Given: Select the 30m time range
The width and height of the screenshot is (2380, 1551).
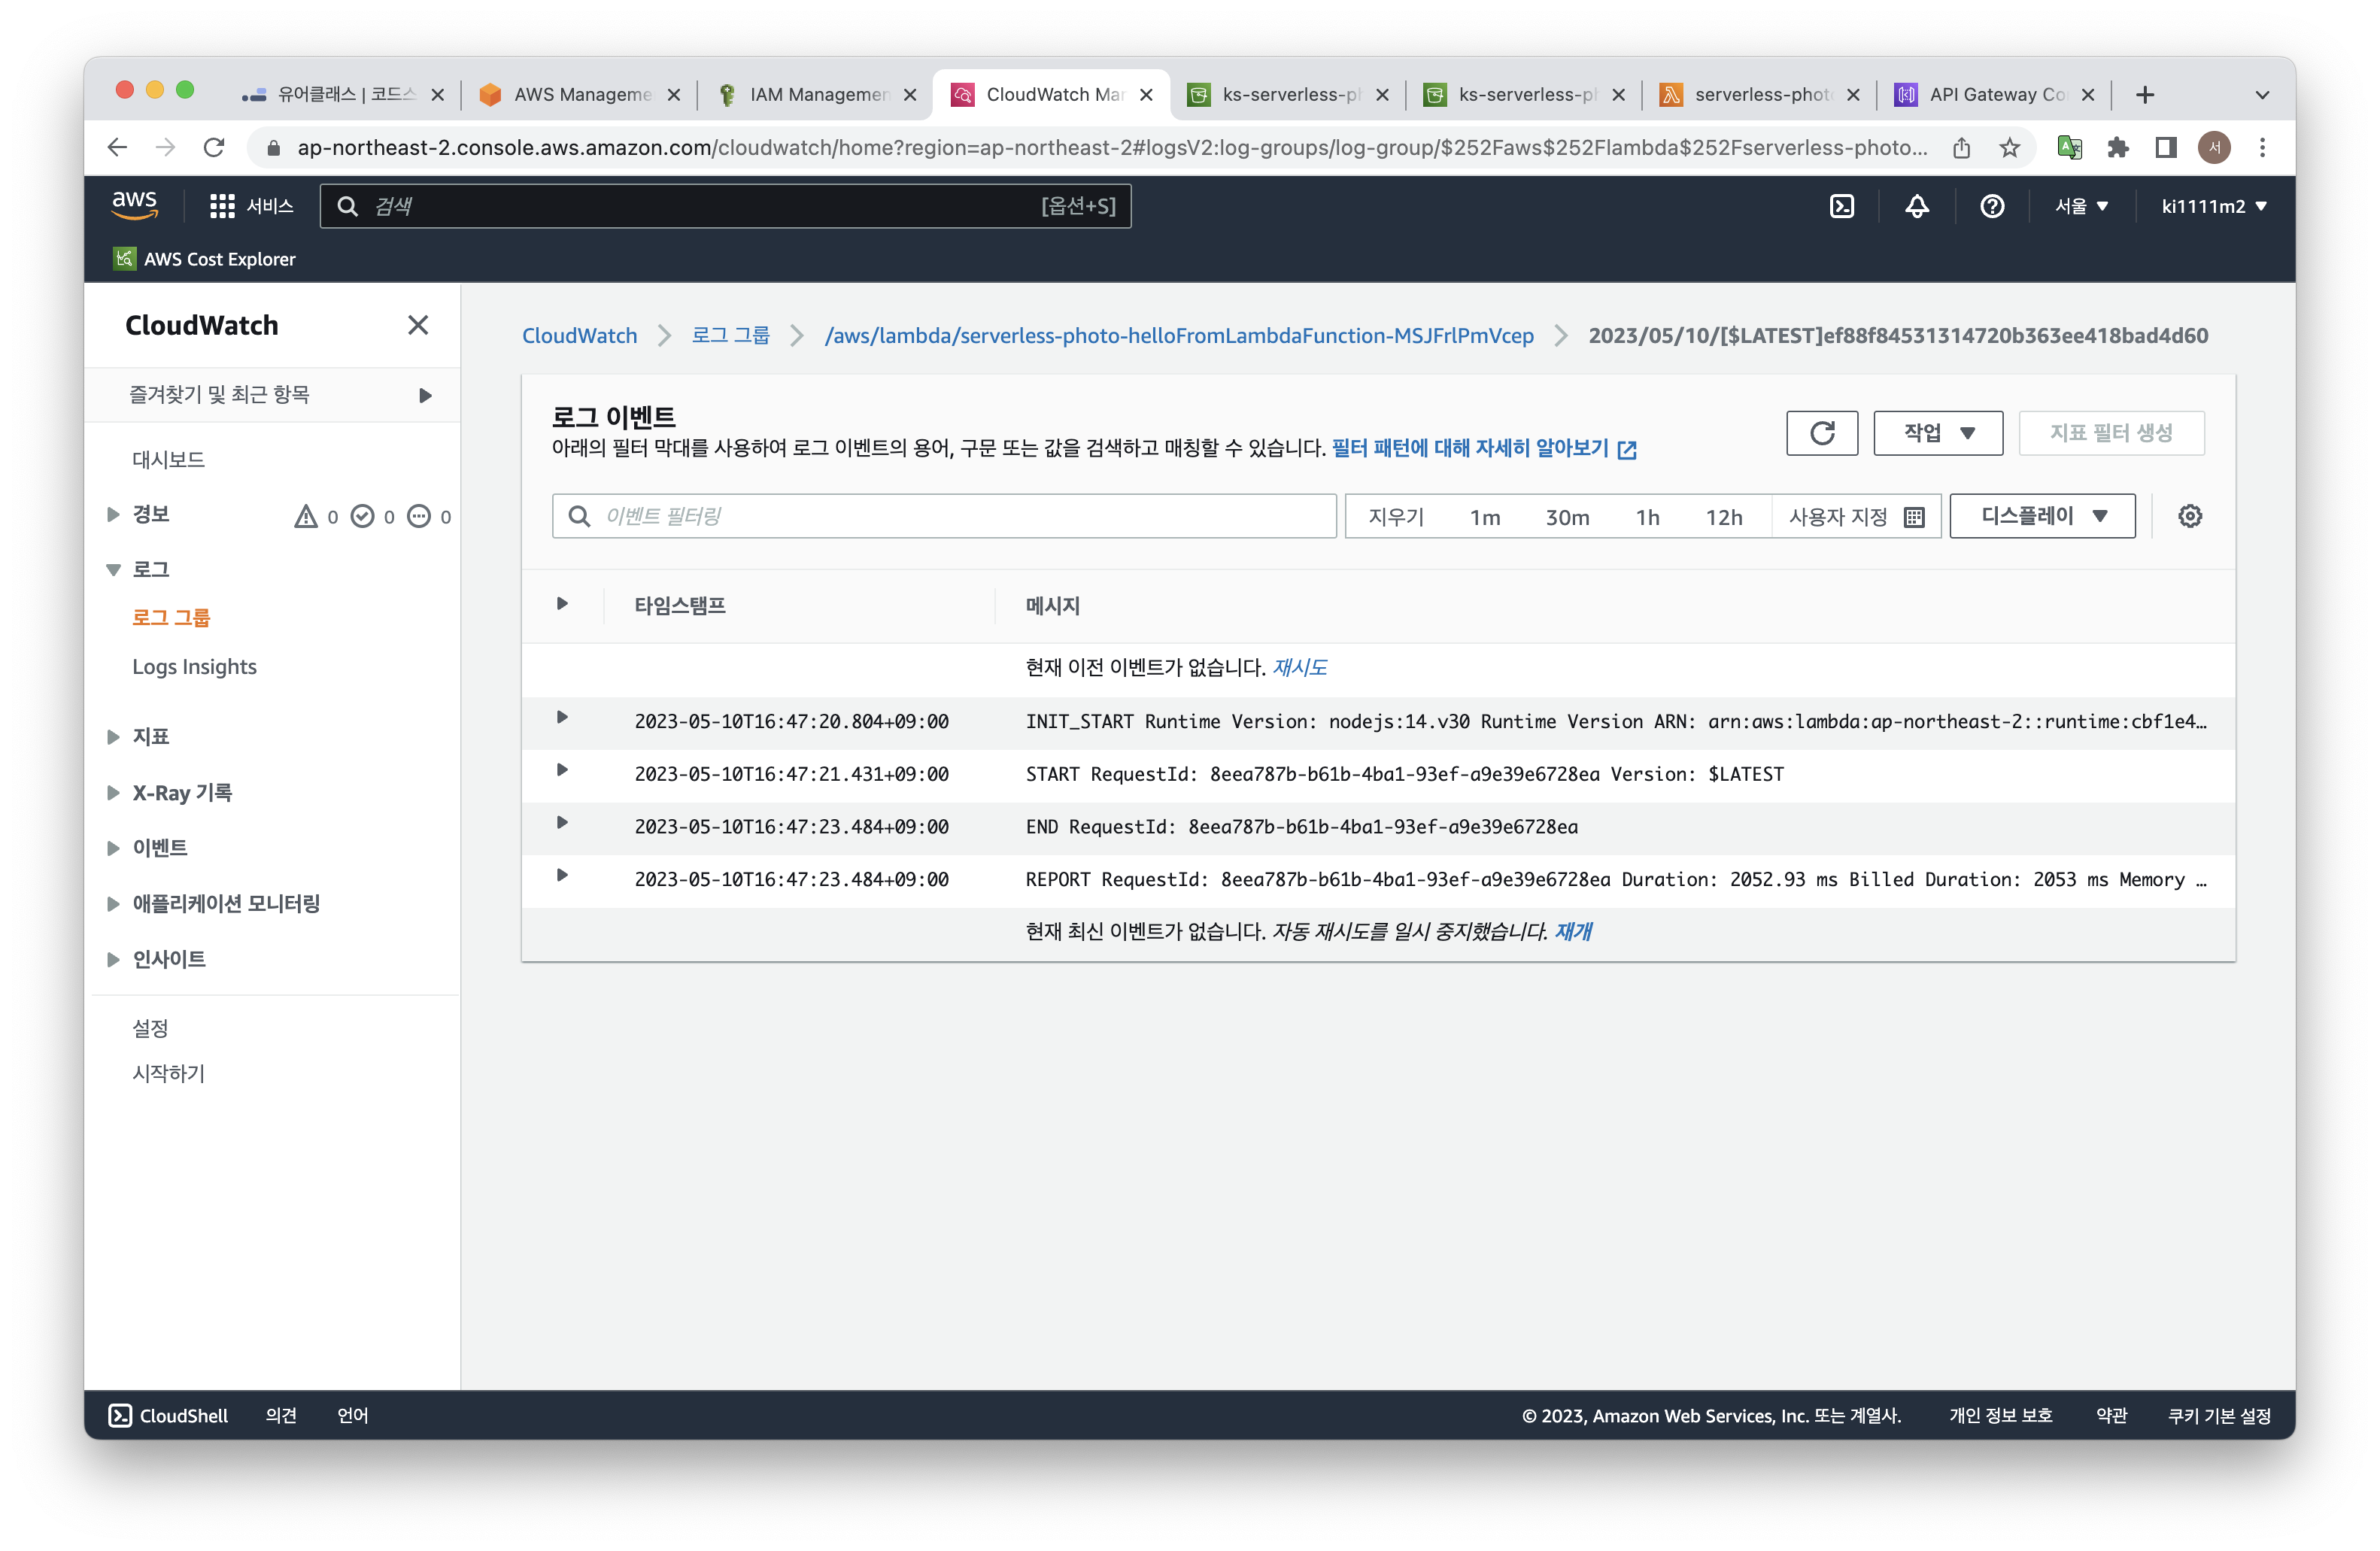Looking at the screenshot, I should (x=1567, y=517).
